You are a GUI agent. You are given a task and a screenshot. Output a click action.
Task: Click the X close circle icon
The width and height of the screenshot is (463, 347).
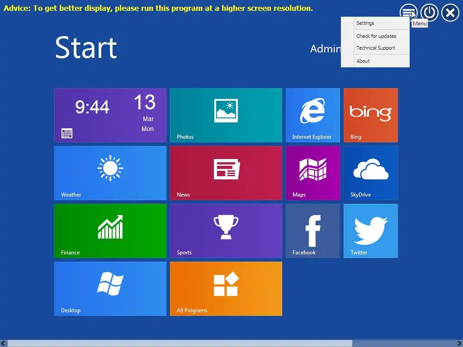pyautogui.click(x=450, y=12)
